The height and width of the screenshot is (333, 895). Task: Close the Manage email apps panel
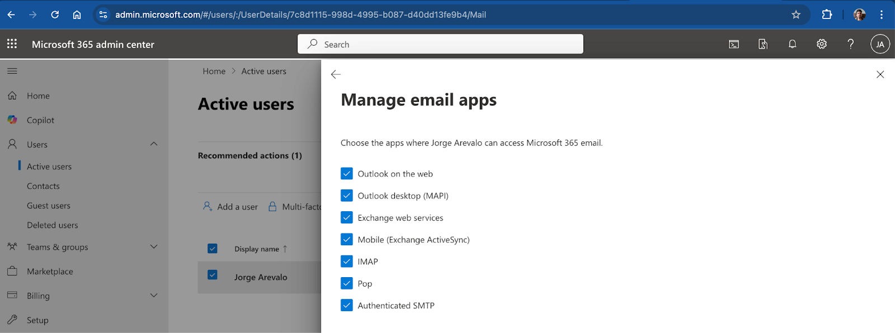tap(880, 74)
